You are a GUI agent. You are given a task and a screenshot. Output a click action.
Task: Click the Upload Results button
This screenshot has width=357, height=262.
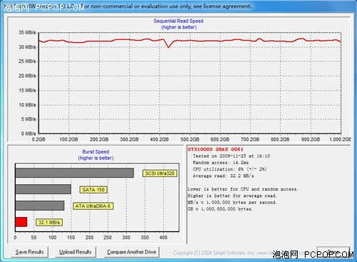(75, 252)
